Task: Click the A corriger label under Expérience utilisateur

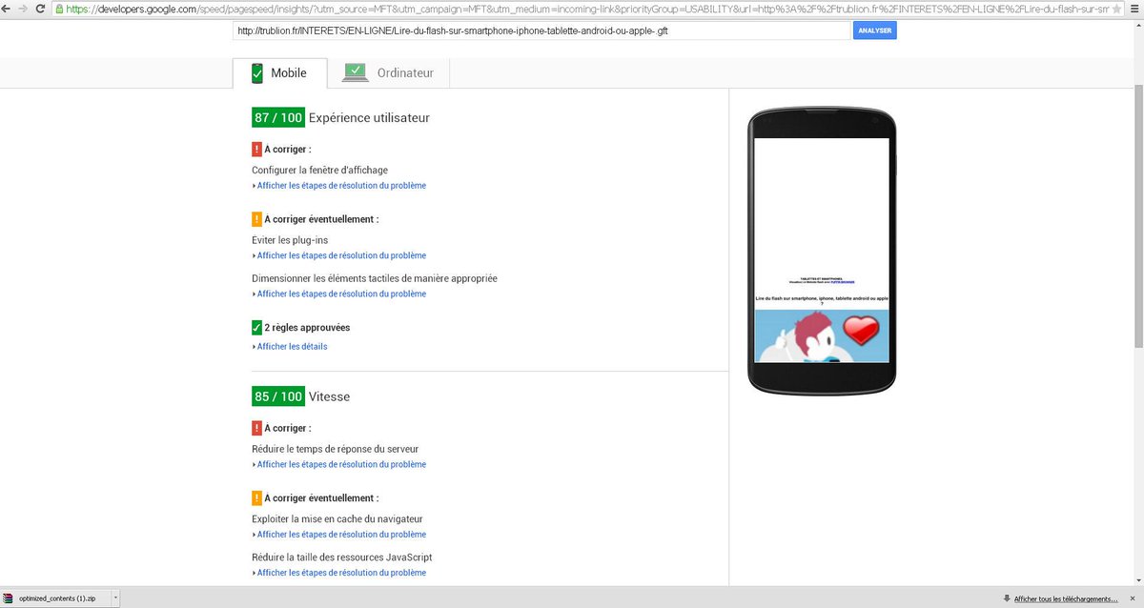Action: [x=288, y=150]
